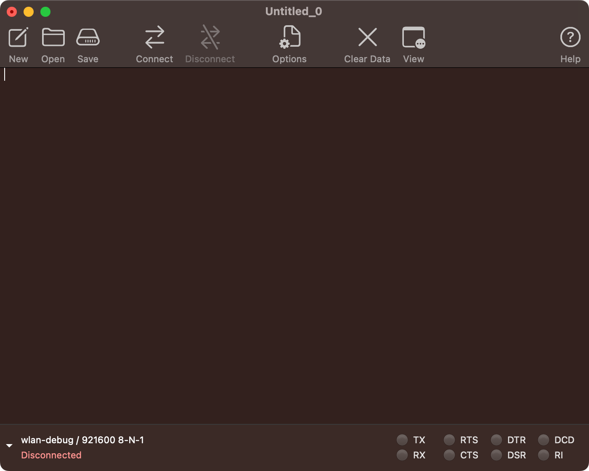
Task: Minimize the window with yellow button
Action: click(x=29, y=12)
